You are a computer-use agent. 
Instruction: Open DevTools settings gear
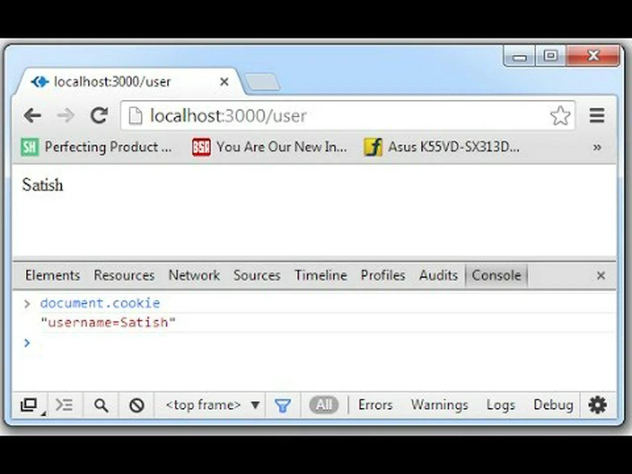tap(597, 405)
